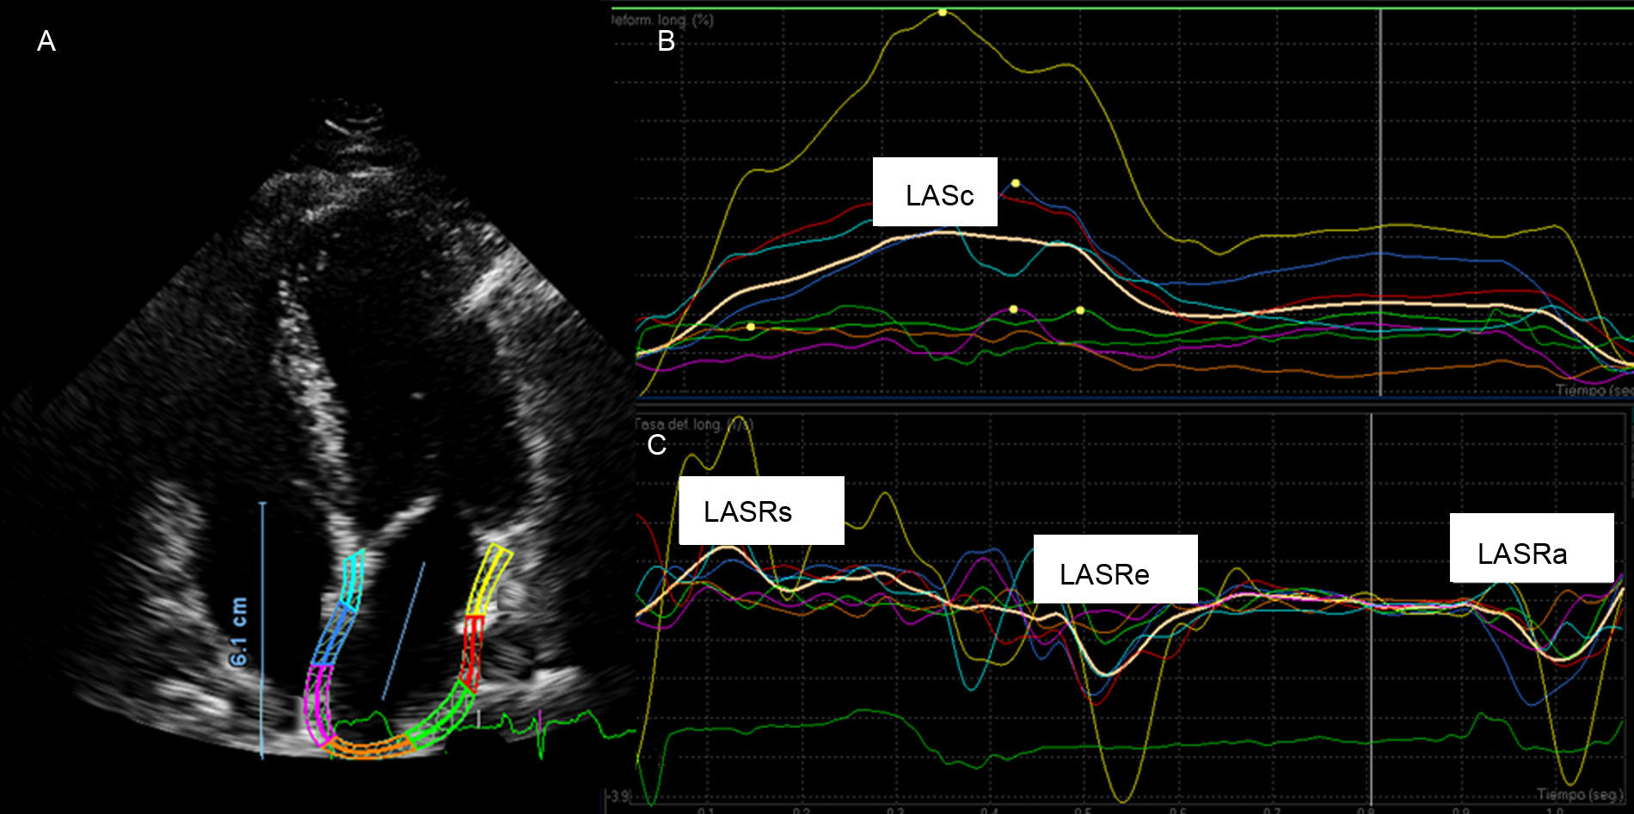Click the panel A letter label
This screenshot has height=814, width=1634.
click(x=46, y=40)
